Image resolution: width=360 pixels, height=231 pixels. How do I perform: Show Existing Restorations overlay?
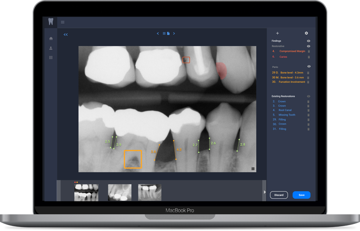pos(309,96)
